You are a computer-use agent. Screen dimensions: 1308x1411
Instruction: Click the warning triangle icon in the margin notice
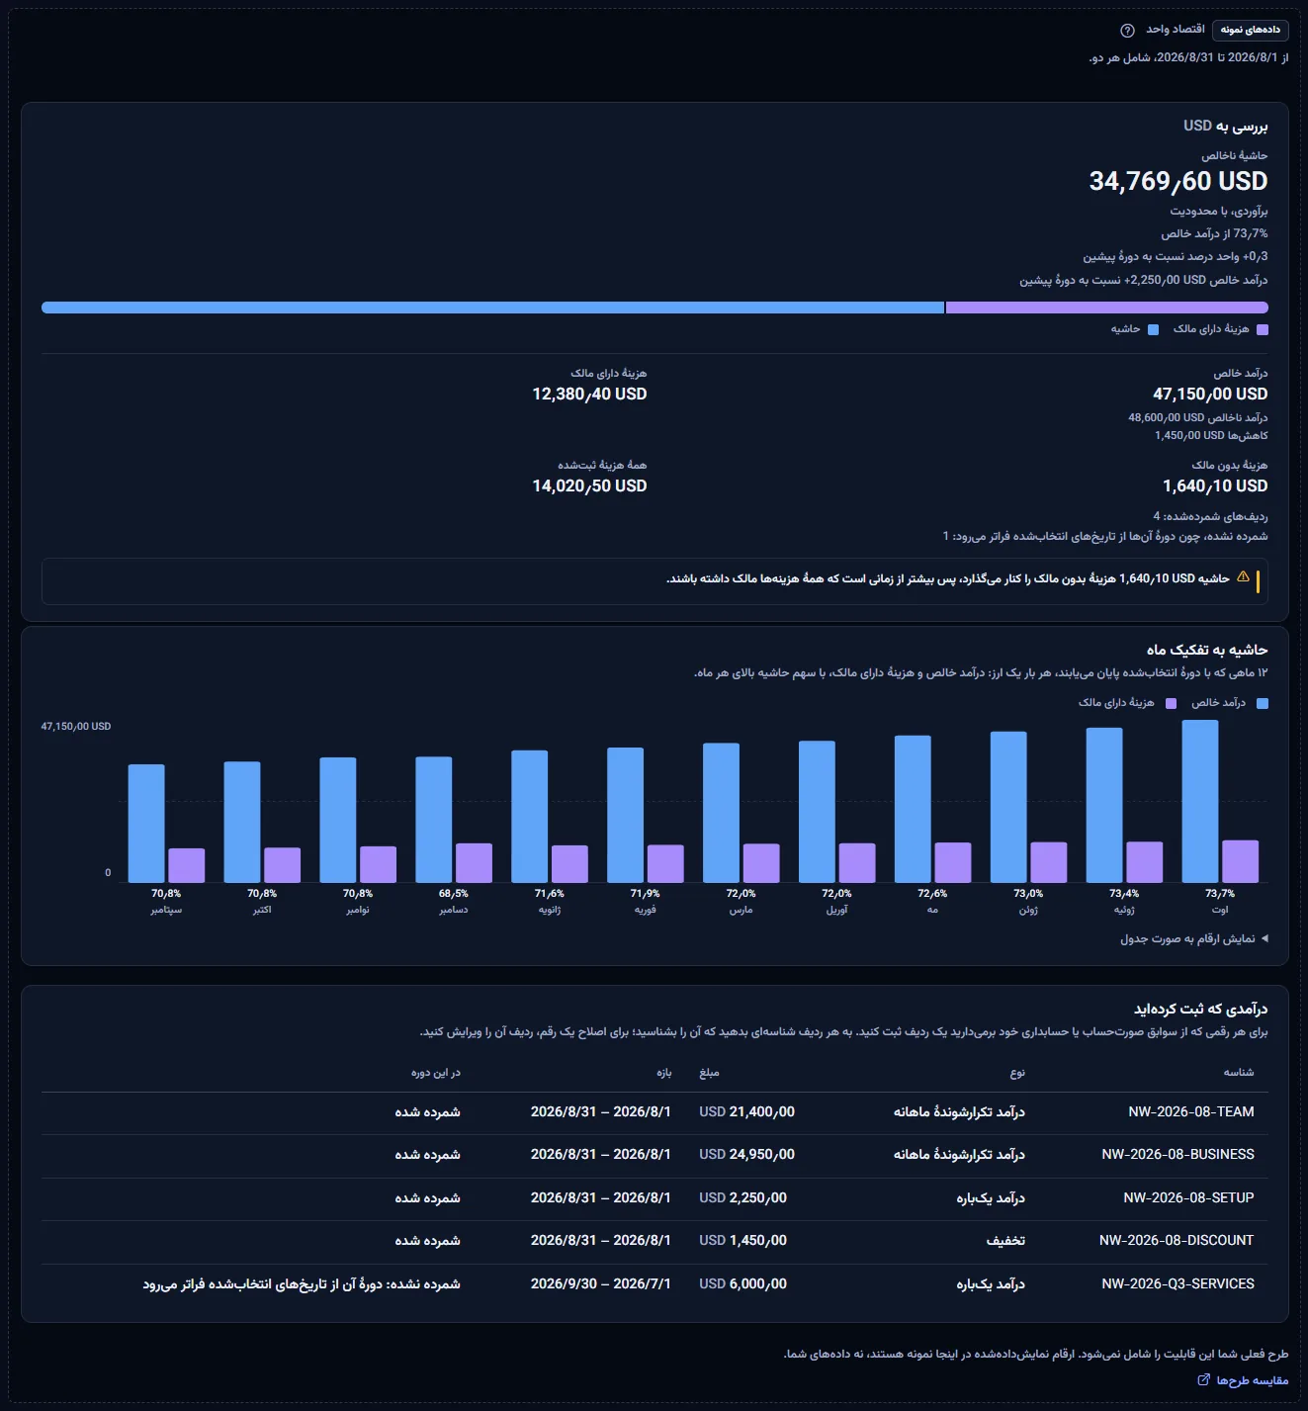(1243, 577)
